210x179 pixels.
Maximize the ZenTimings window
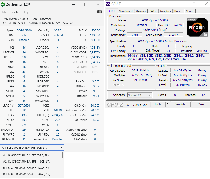click(86, 5)
